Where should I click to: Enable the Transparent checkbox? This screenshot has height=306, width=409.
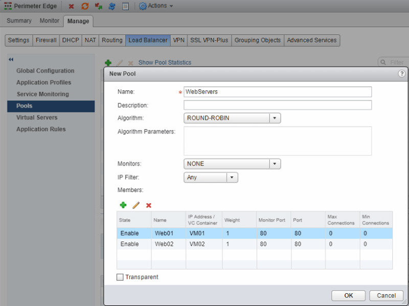coord(120,277)
